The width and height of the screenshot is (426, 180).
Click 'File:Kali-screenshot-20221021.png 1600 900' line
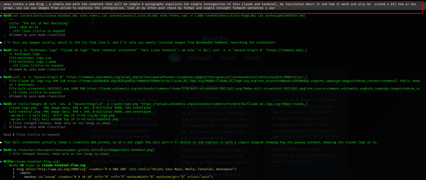[x=214, y=89]
